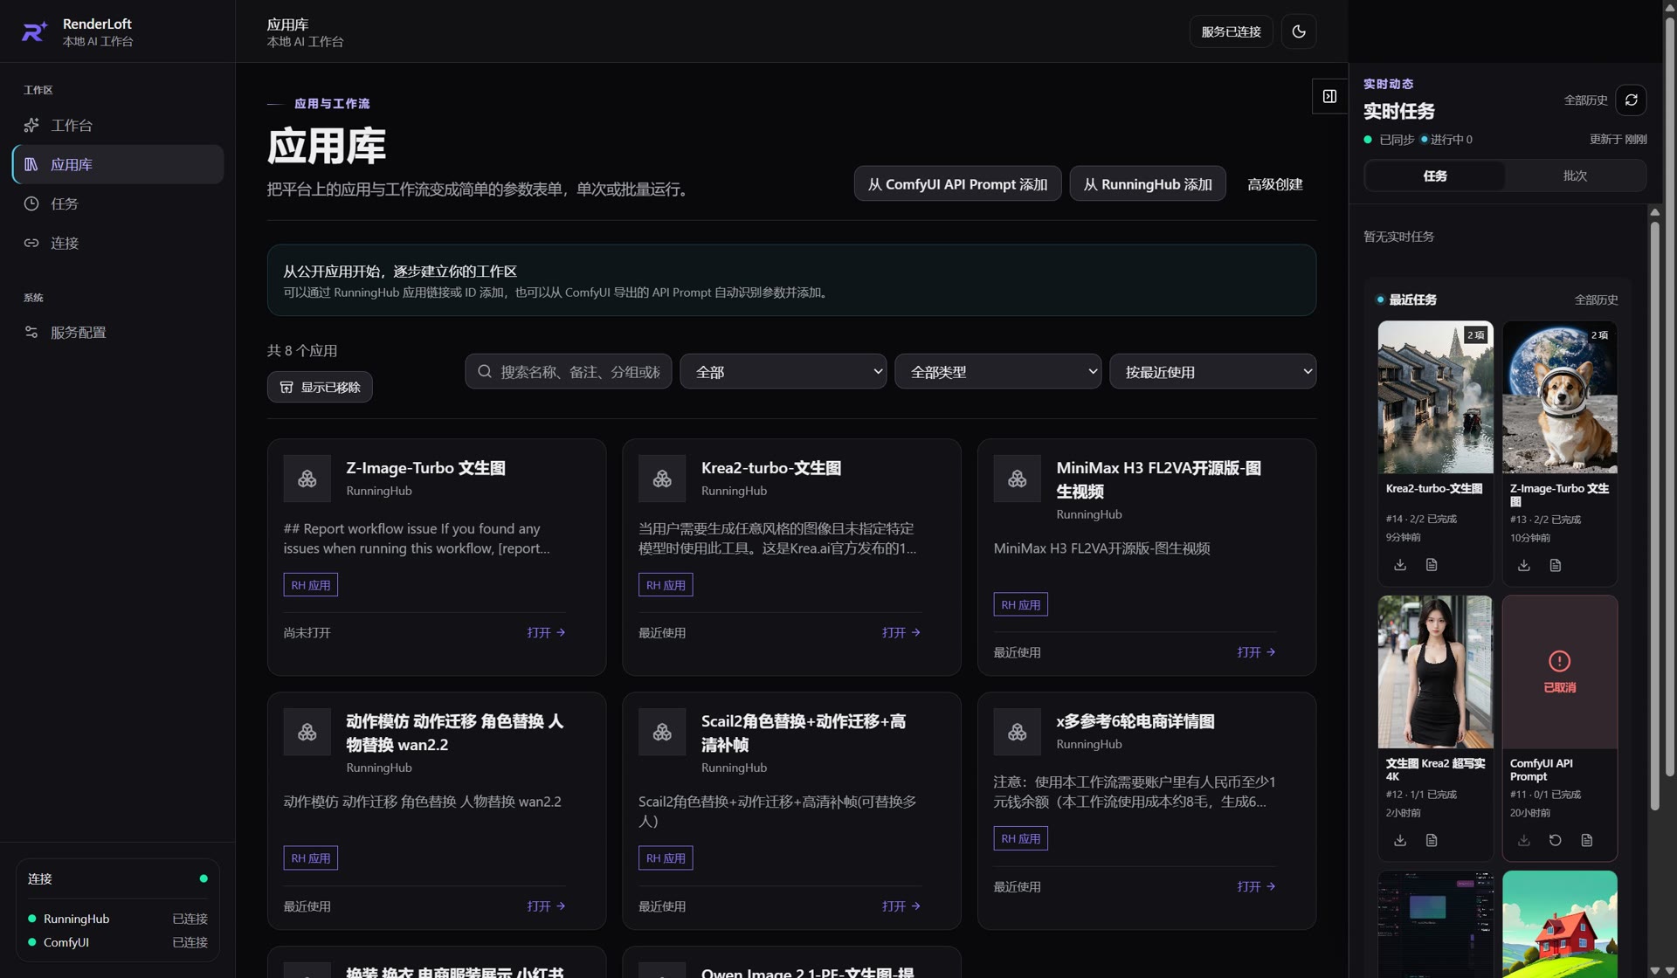This screenshot has height=978, width=1677.
Task: Click 高级创建 button
Action: click(x=1274, y=183)
